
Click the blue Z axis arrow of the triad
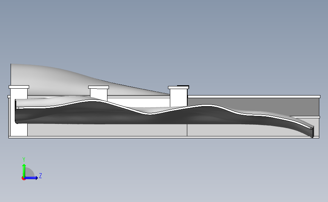coord(31,178)
